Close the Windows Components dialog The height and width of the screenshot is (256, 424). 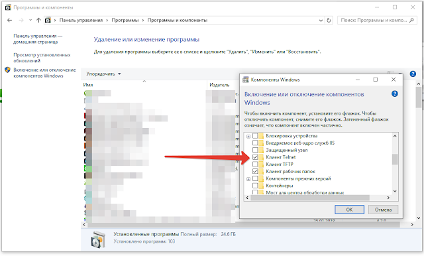[x=394, y=80]
